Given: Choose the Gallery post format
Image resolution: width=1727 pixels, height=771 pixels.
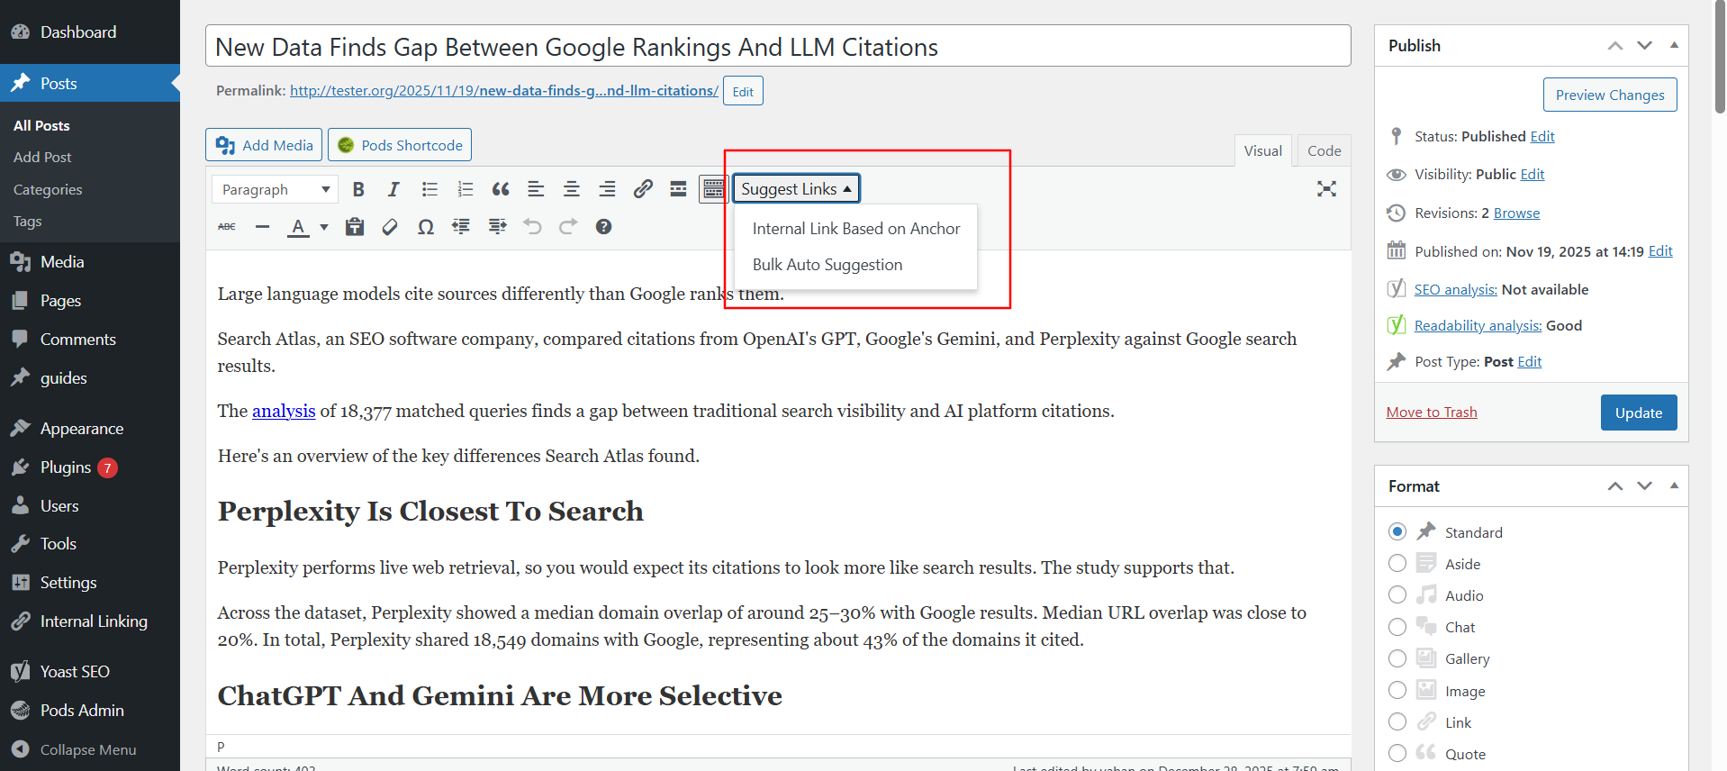Looking at the screenshot, I should pyautogui.click(x=1397, y=658).
